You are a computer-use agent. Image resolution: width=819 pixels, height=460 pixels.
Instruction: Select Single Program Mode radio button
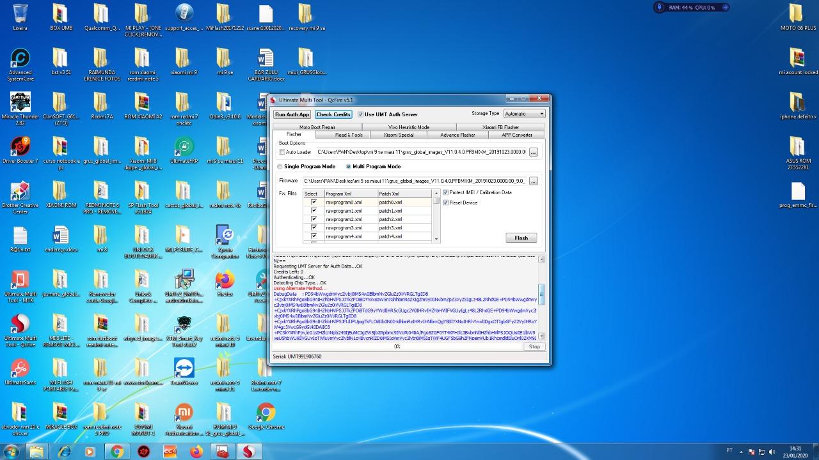pyautogui.click(x=279, y=167)
